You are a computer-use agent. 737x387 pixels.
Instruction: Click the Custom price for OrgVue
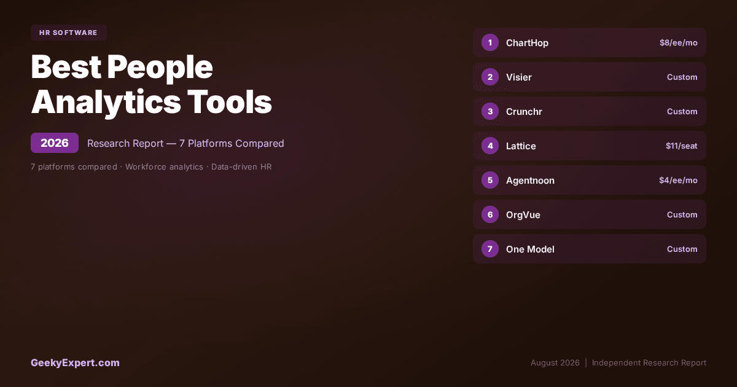pyautogui.click(x=682, y=215)
